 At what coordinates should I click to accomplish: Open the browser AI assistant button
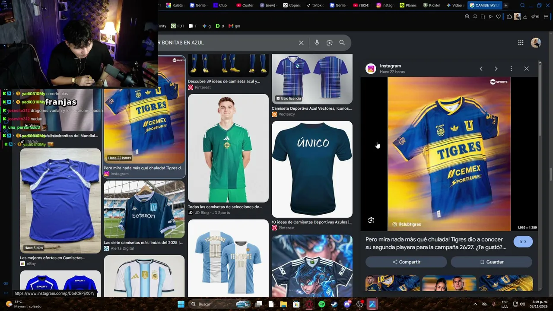click(535, 17)
